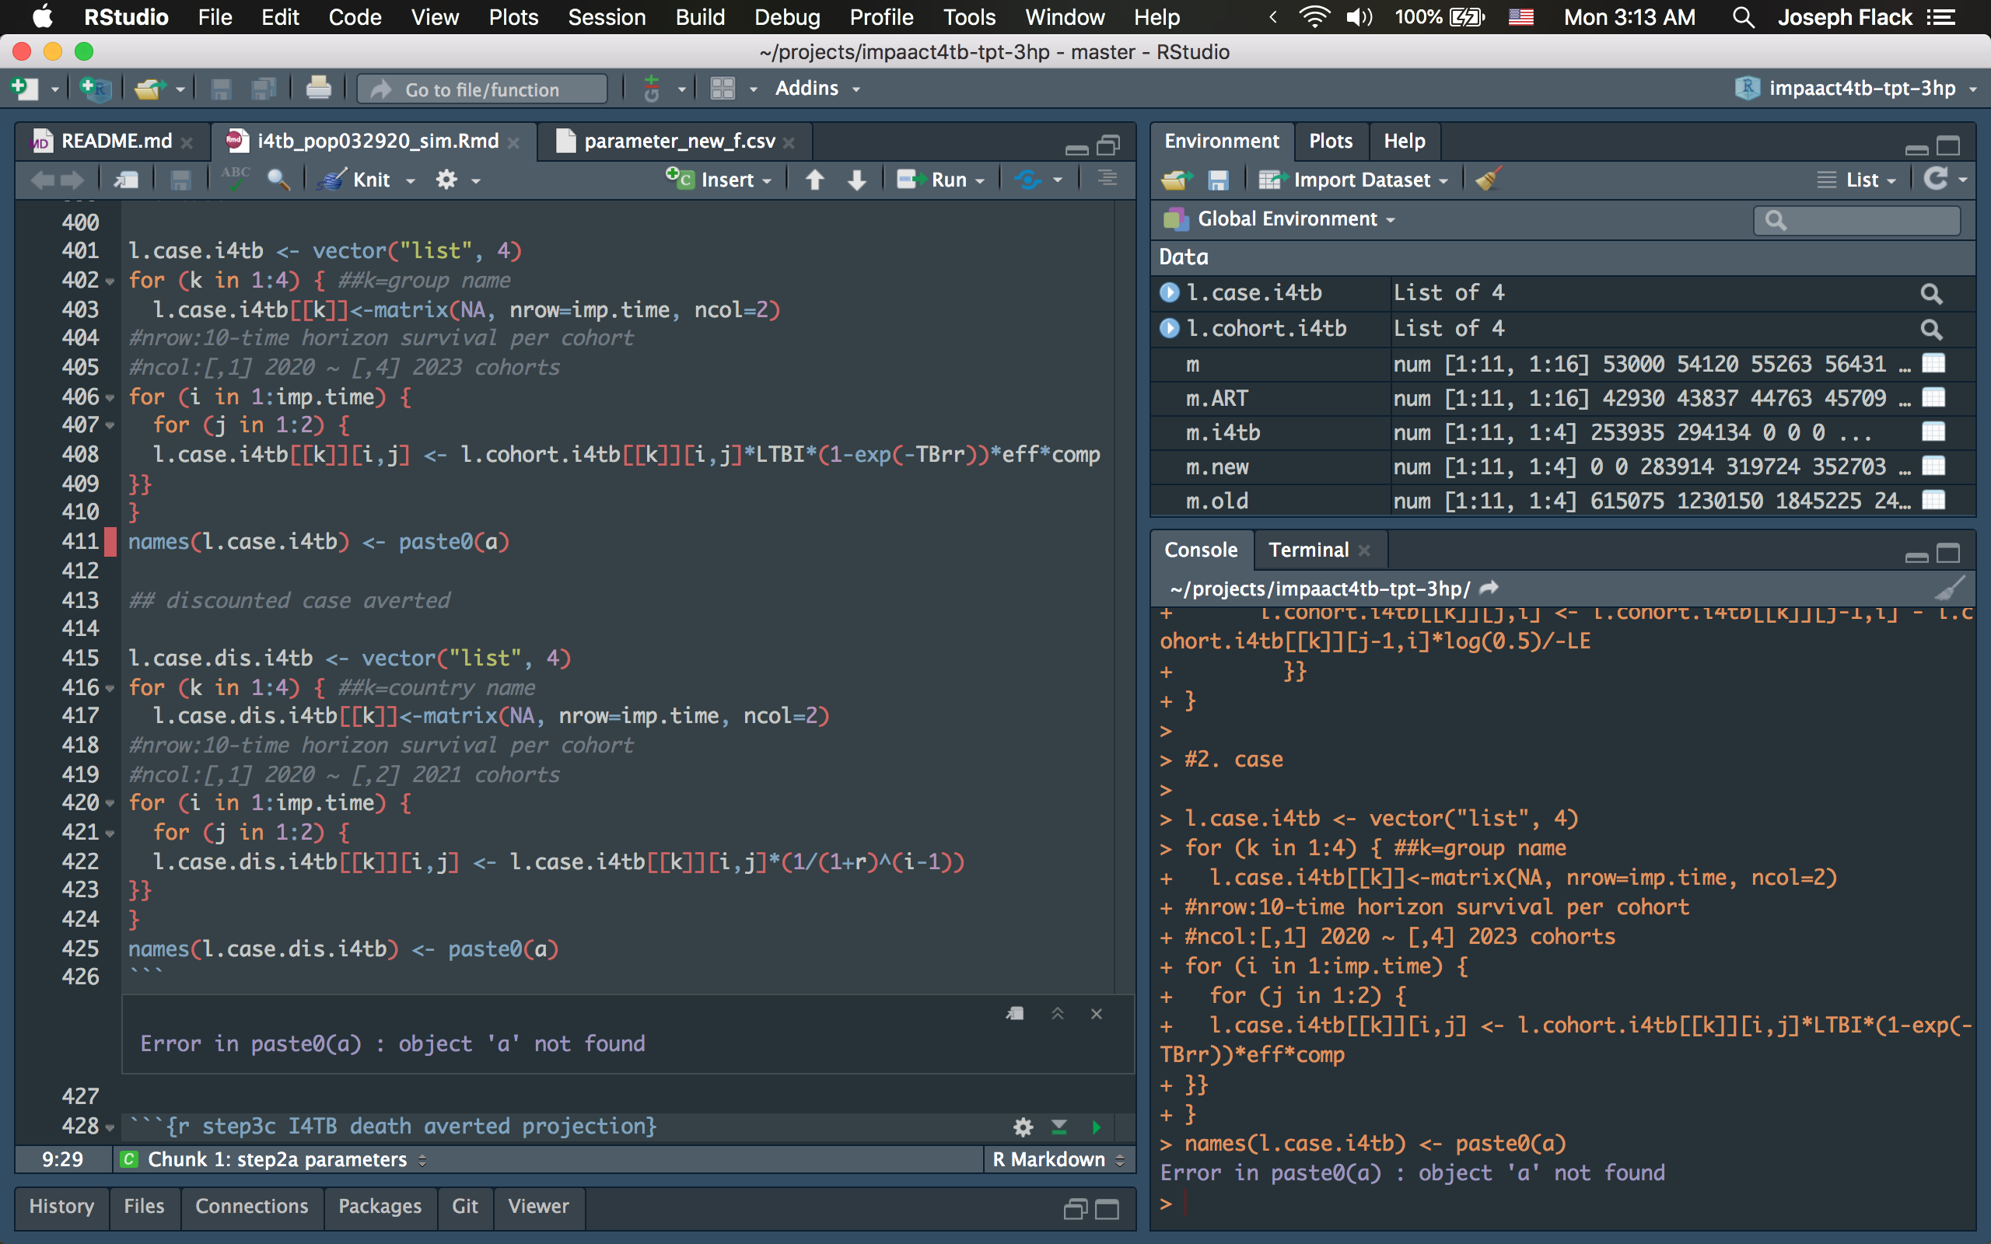The width and height of the screenshot is (1991, 1244).
Task: Click in the Go to file/function field
Action: click(x=482, y=89)
